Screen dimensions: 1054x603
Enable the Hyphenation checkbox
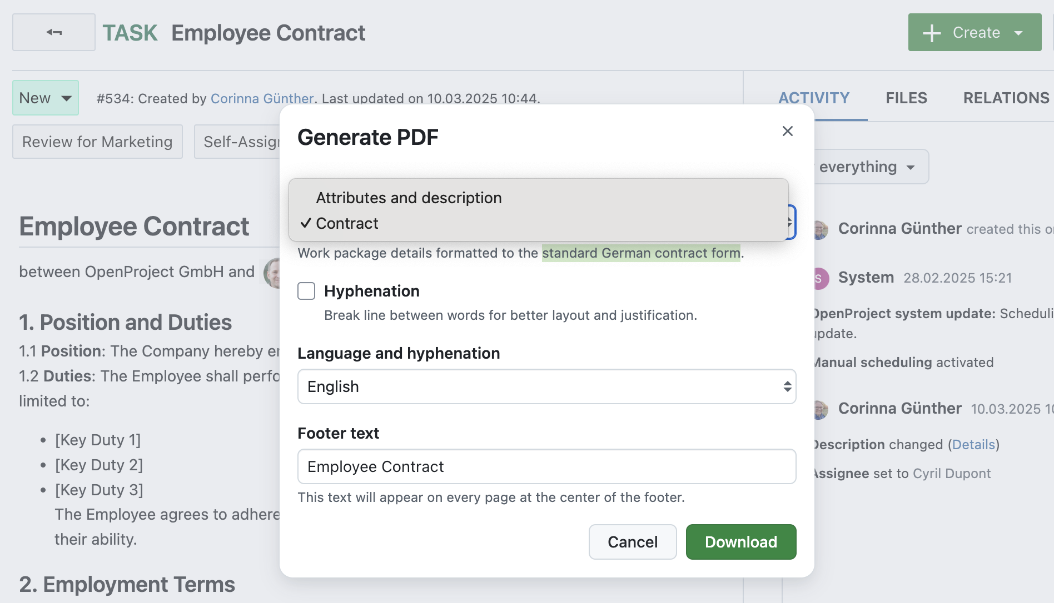coord(306,290)
